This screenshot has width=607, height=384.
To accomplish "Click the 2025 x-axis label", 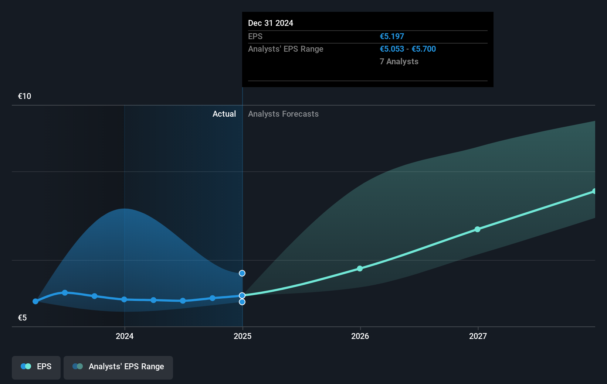I will 243,336.
